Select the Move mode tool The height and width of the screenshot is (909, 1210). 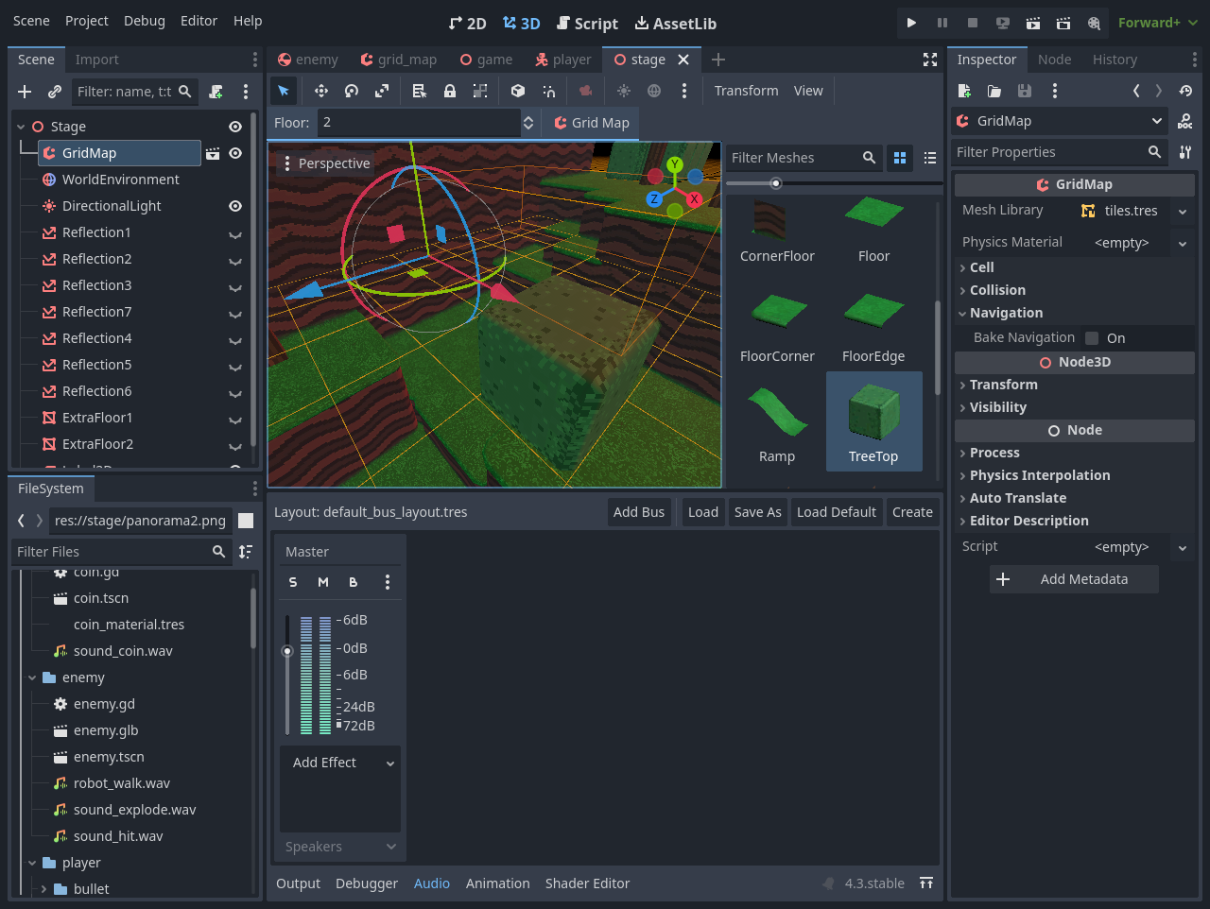click(x=321, y=91)
